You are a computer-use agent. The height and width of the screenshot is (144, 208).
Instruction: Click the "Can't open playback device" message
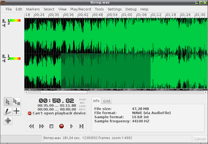tap(59, 113)
